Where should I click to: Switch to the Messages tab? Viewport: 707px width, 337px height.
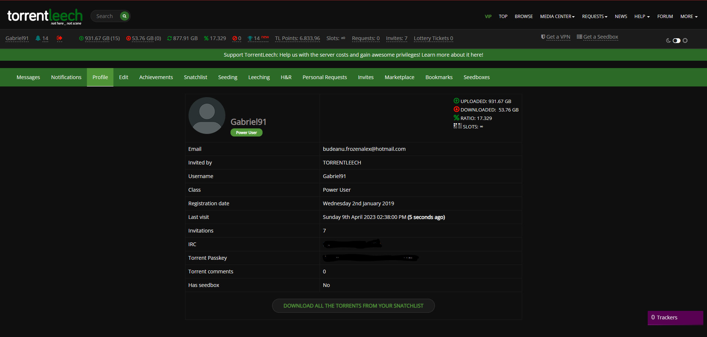(28, 77)
